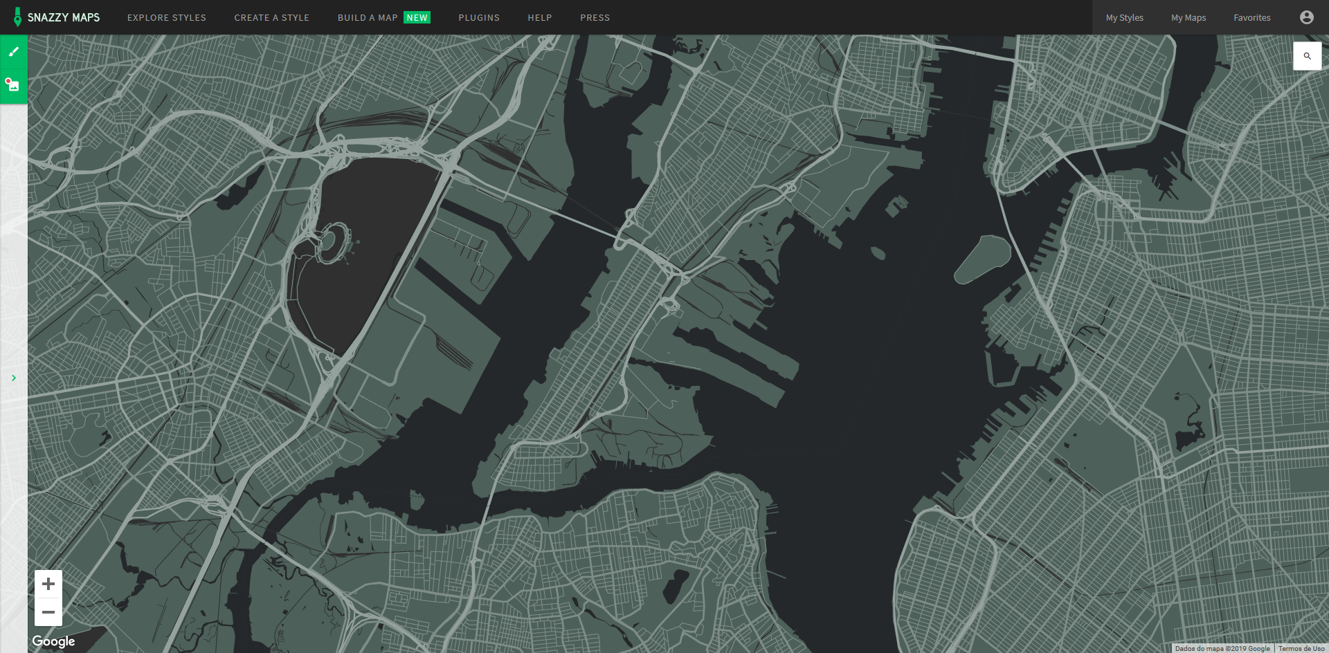Viewport: 1329px width, 653px height.
Task: Open the user account profile icon
Action: click(x=1306, y=17)
